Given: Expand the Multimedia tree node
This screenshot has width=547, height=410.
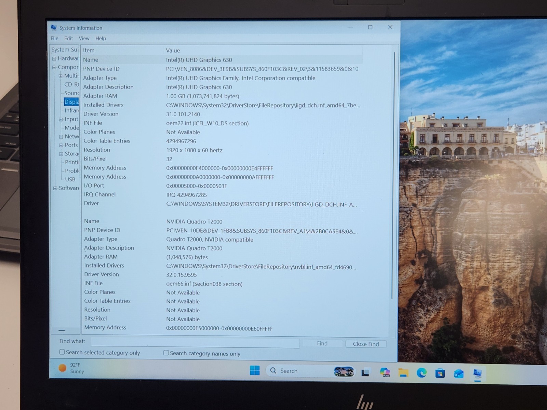Looking at the screenshot, I should click(61, 76).
